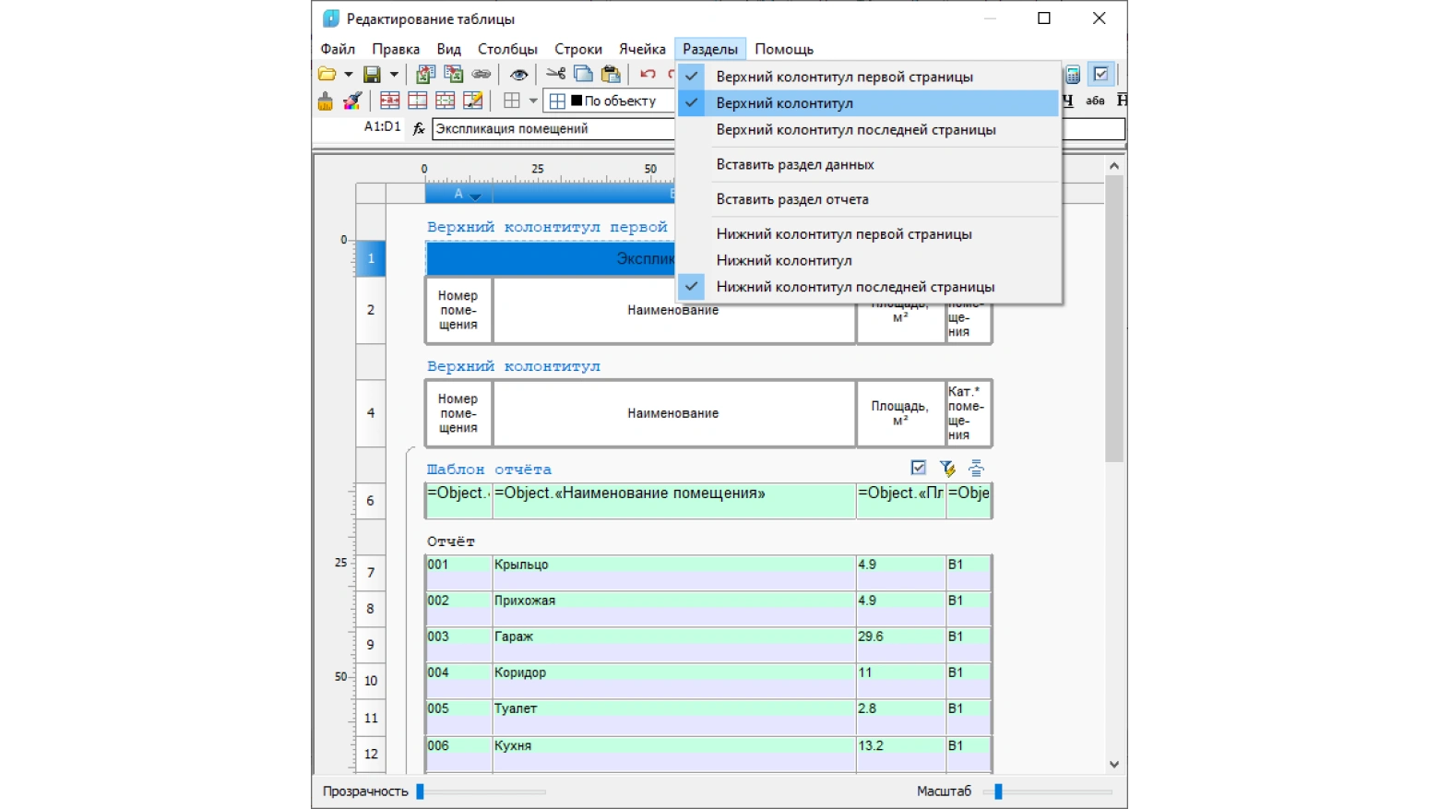Click the scissors cut icon
The height and width of the screenshot is (809, 1439).
(555, 74)
